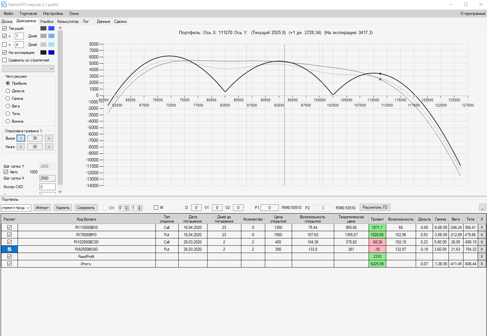The width and height of the screenshot is (487, 336).
Task: Click the scroll down arrow in settings panel
Action: coord(60,191)
